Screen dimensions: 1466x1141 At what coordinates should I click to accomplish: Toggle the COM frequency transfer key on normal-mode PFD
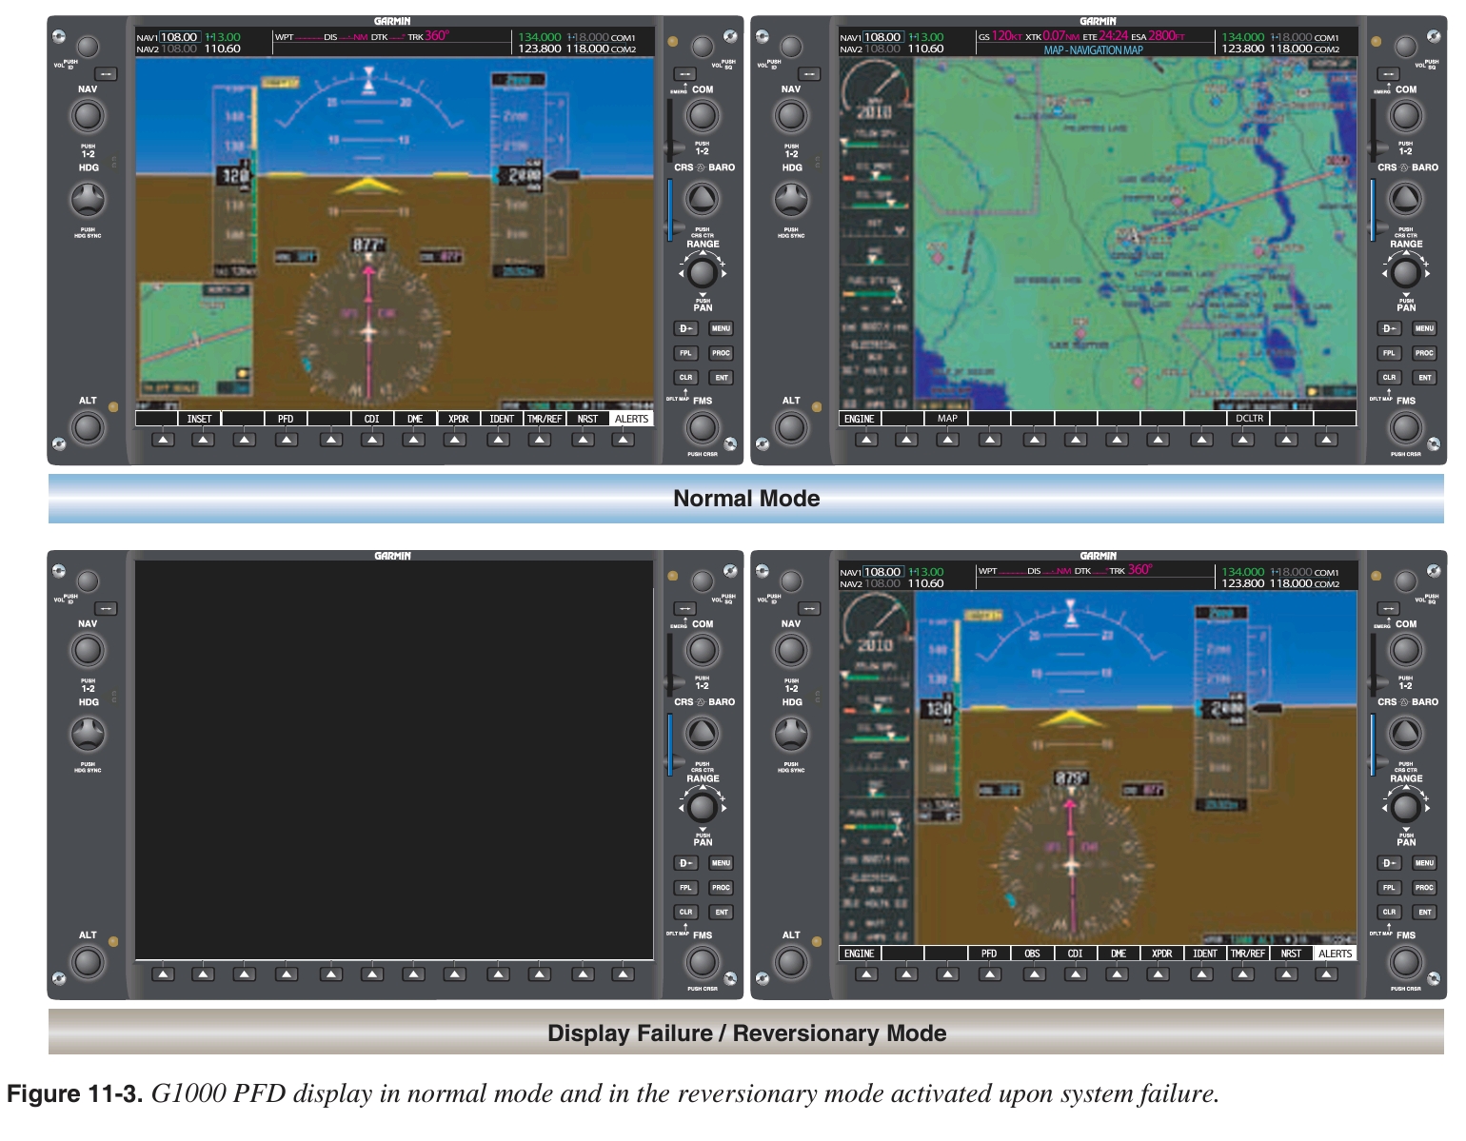tap(684, 74)
